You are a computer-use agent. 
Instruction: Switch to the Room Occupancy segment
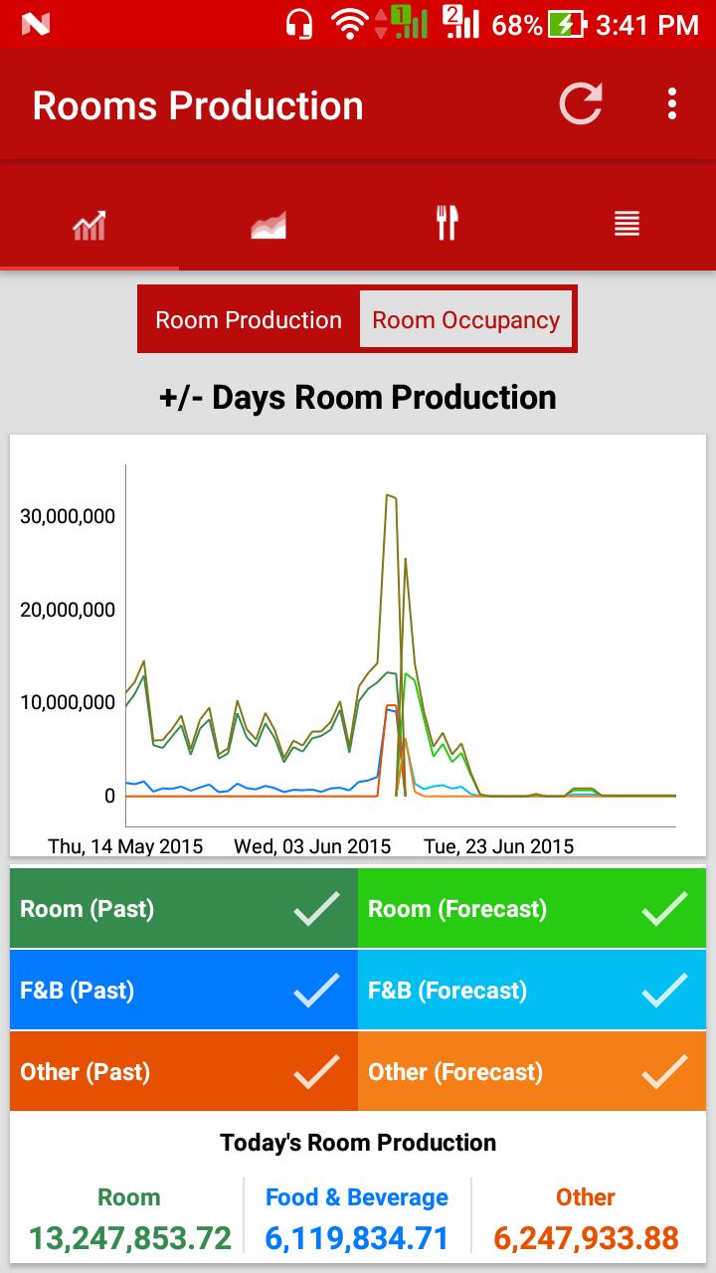465,320
